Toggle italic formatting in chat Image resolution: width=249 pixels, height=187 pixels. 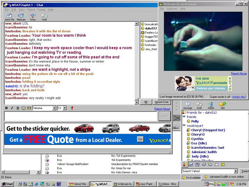(12, 108)
